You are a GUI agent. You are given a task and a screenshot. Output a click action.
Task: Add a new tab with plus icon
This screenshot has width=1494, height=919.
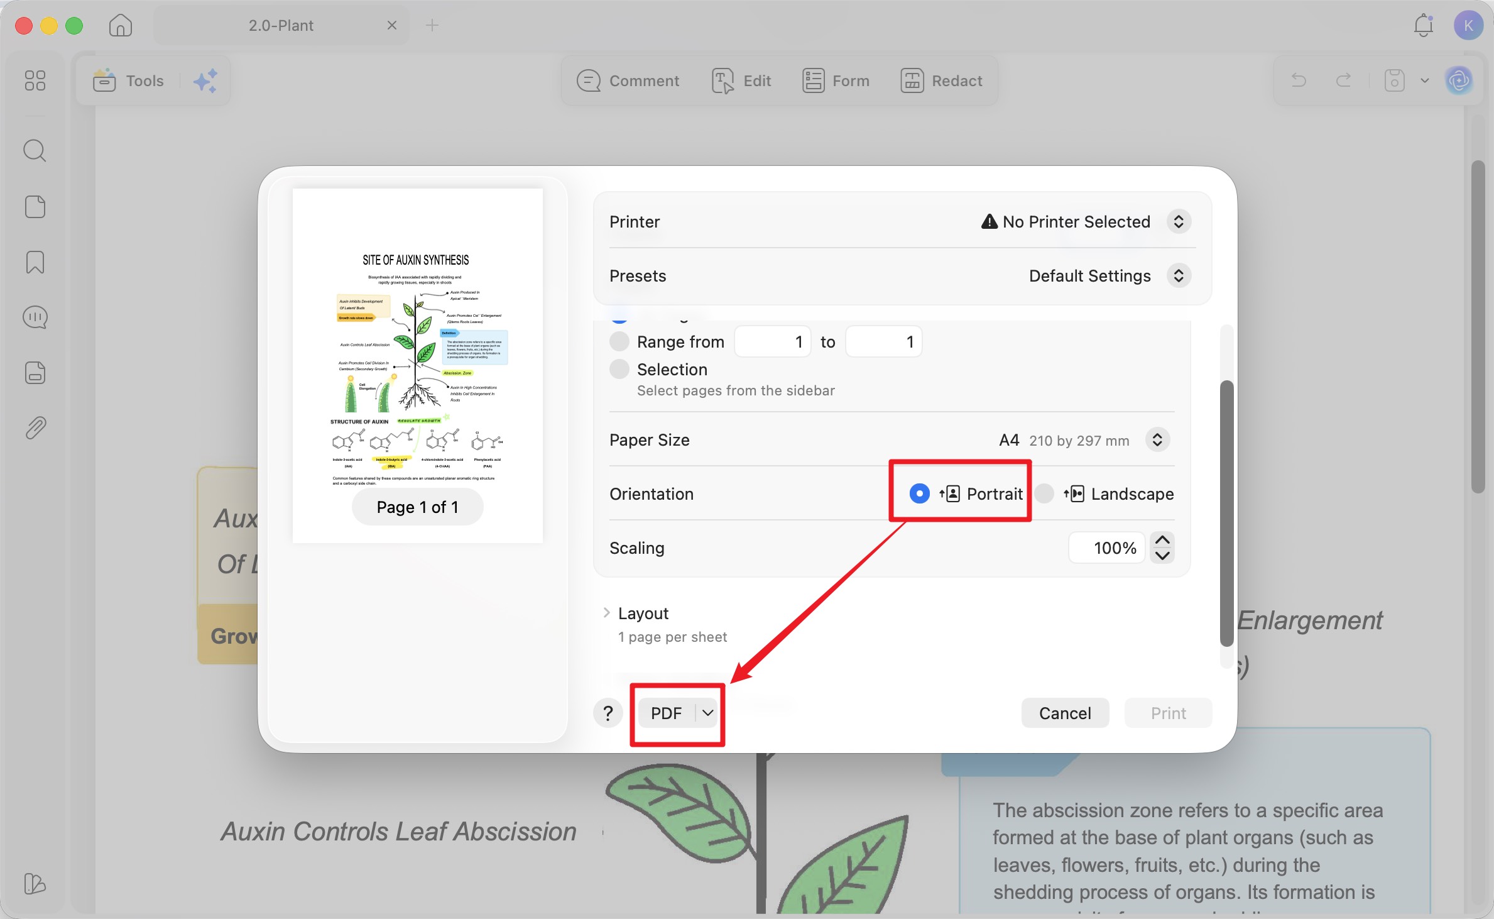pos(432,25)
